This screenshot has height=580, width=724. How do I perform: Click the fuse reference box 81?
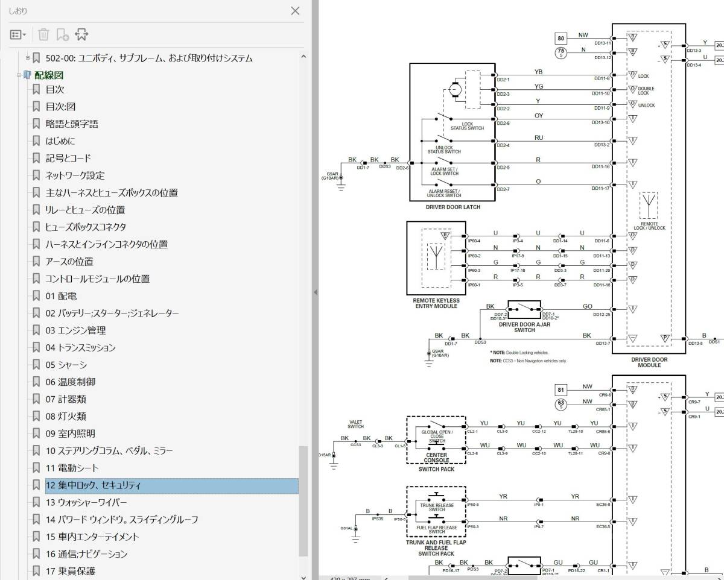tap(561, 389)
